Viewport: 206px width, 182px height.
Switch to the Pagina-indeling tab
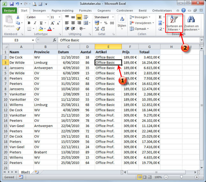(63, 10)
